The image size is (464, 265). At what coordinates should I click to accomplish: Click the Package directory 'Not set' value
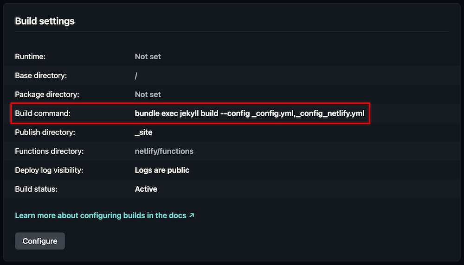click(x=148, y=95)
